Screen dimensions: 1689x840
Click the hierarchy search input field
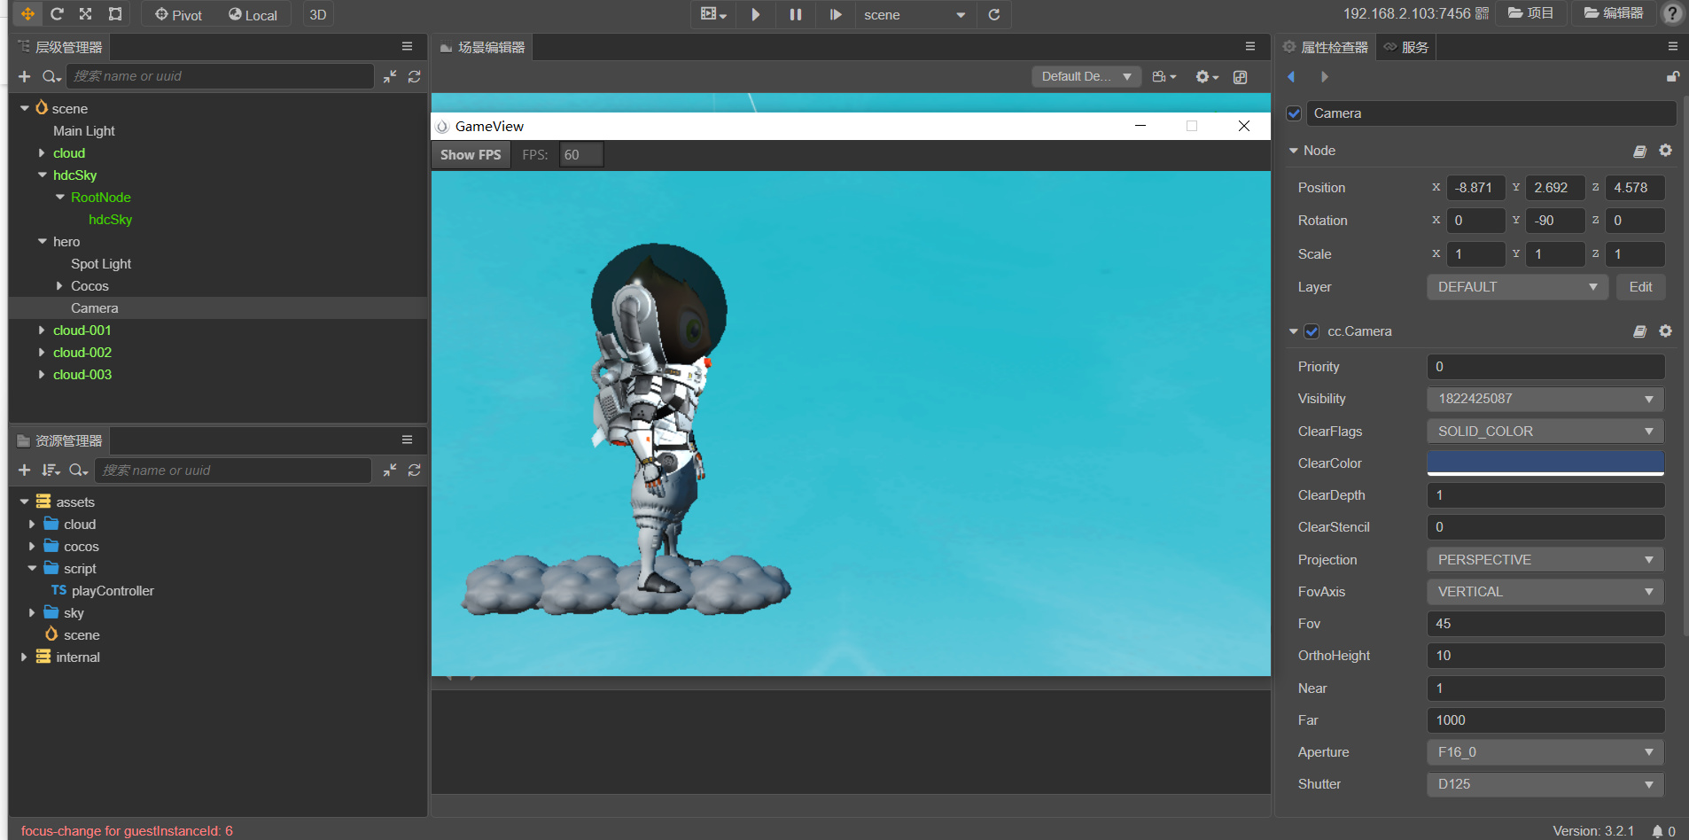tap(220, 76)
